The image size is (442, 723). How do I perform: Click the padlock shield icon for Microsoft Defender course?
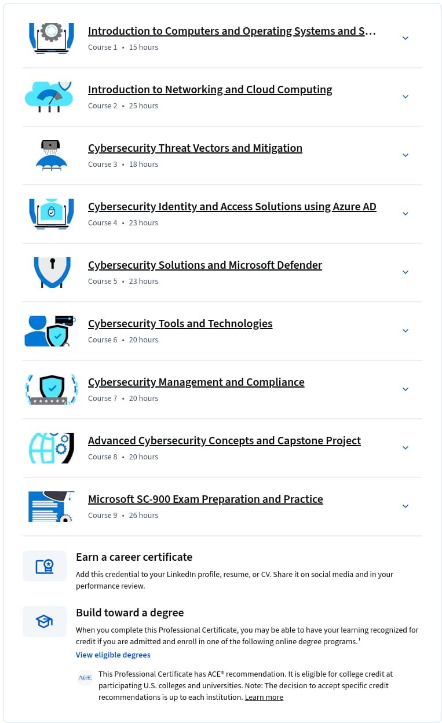[x=52, y=272]
